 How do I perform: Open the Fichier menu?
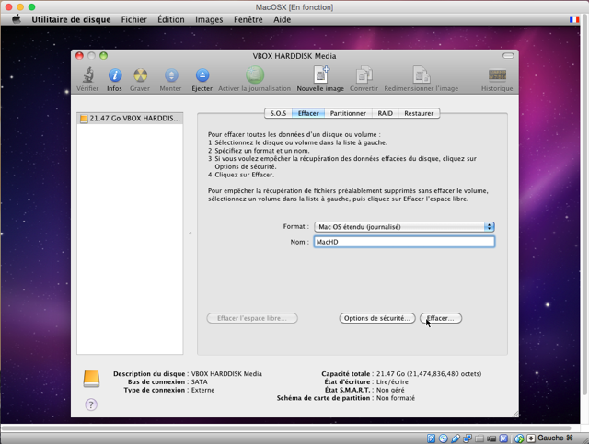133,19
